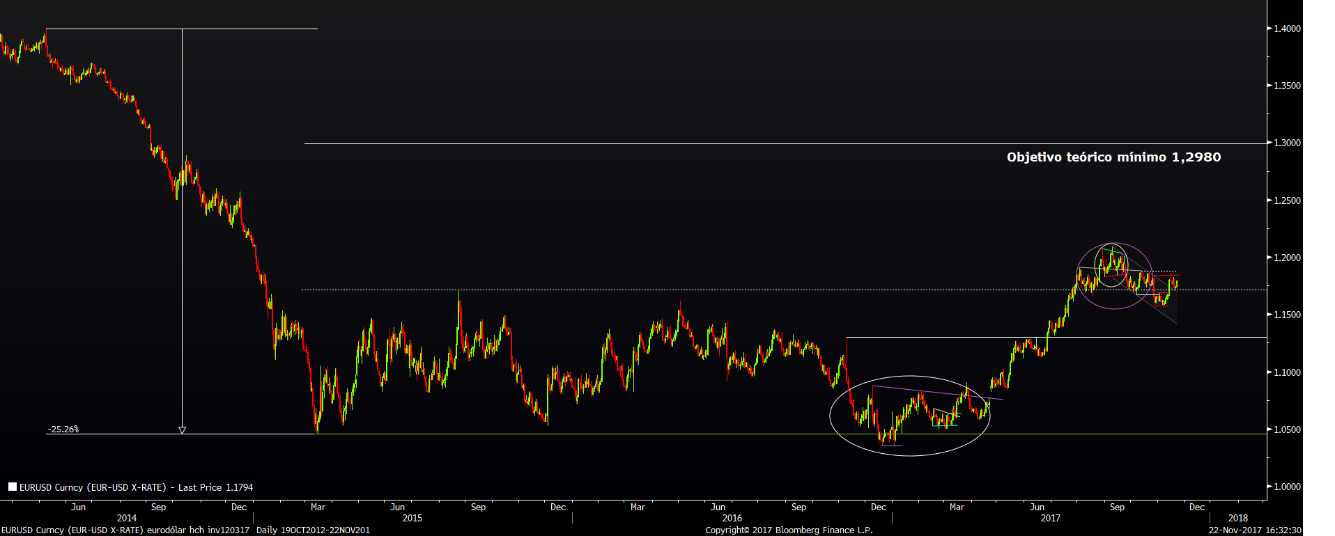Select the timestamp 22-Nov-2017 16:32:30
This screenshot has width=1335, height=536.
point(1255,530)
